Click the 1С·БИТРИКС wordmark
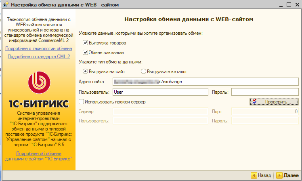 pos(39,104)
